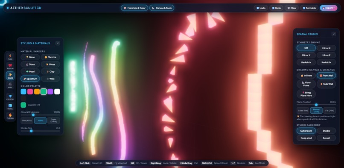
Task: Adjust the Stroke Size slider
Action: coord(40,131)
